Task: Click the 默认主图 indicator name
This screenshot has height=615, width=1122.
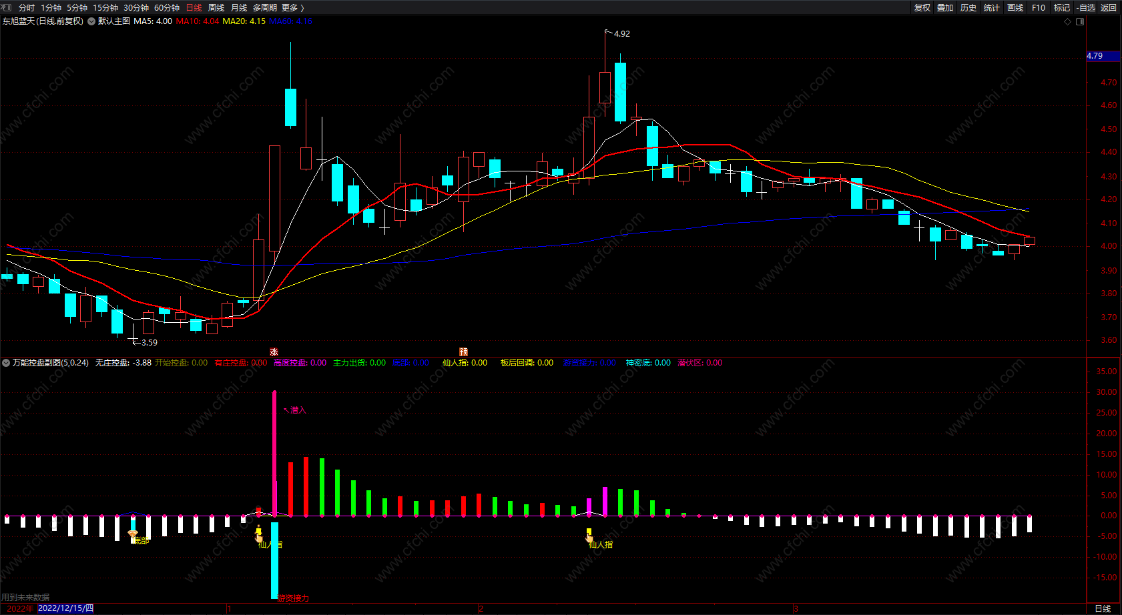Action: 114,21
